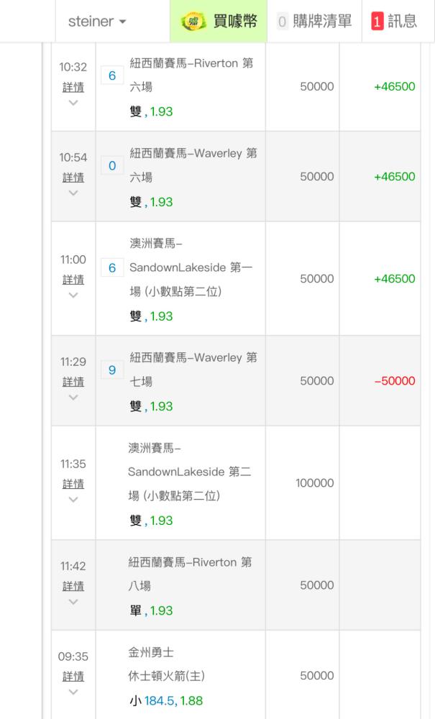Image resolution: width=435 pixels, height=719 pixels.
Task: Click the result number 6 box for Riverton 第六場
Action: pos(112,76)
